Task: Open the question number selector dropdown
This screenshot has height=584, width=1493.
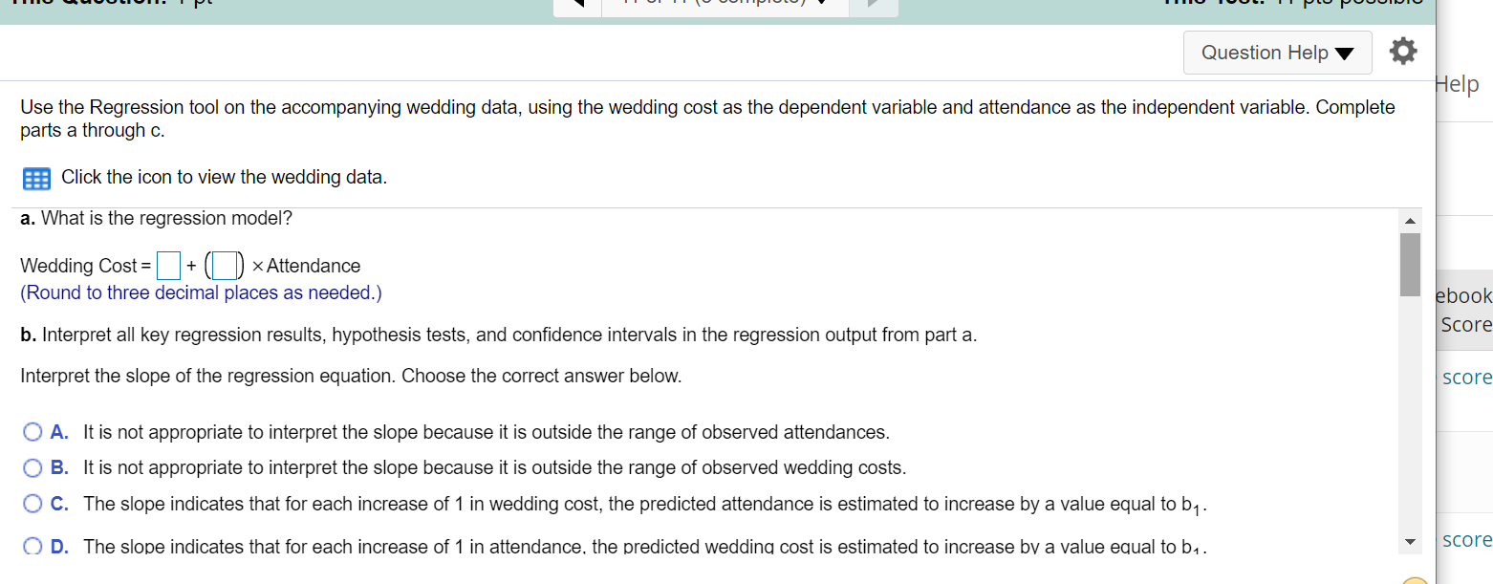Action: pyautogui.click(x=726, y=7)
